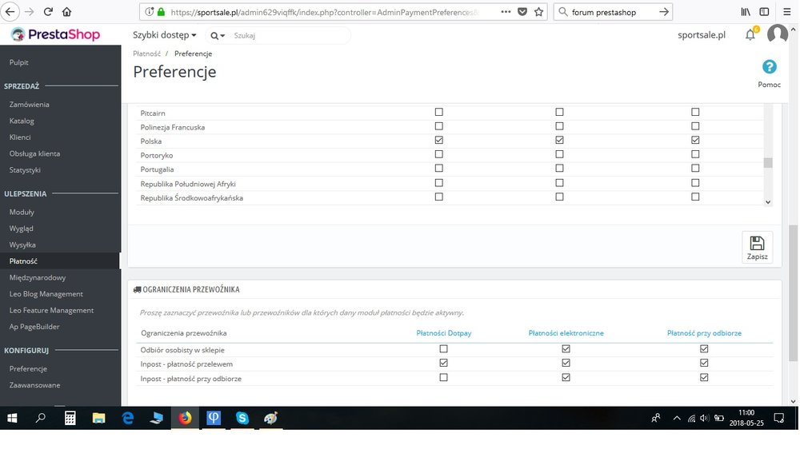Expand the Szybki dostęp dropdown
The width and height of the screenshot is (800, 449).
164,35
